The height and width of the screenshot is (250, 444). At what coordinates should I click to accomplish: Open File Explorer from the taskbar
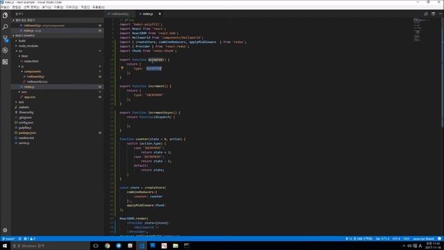click(x=176, y=246)
